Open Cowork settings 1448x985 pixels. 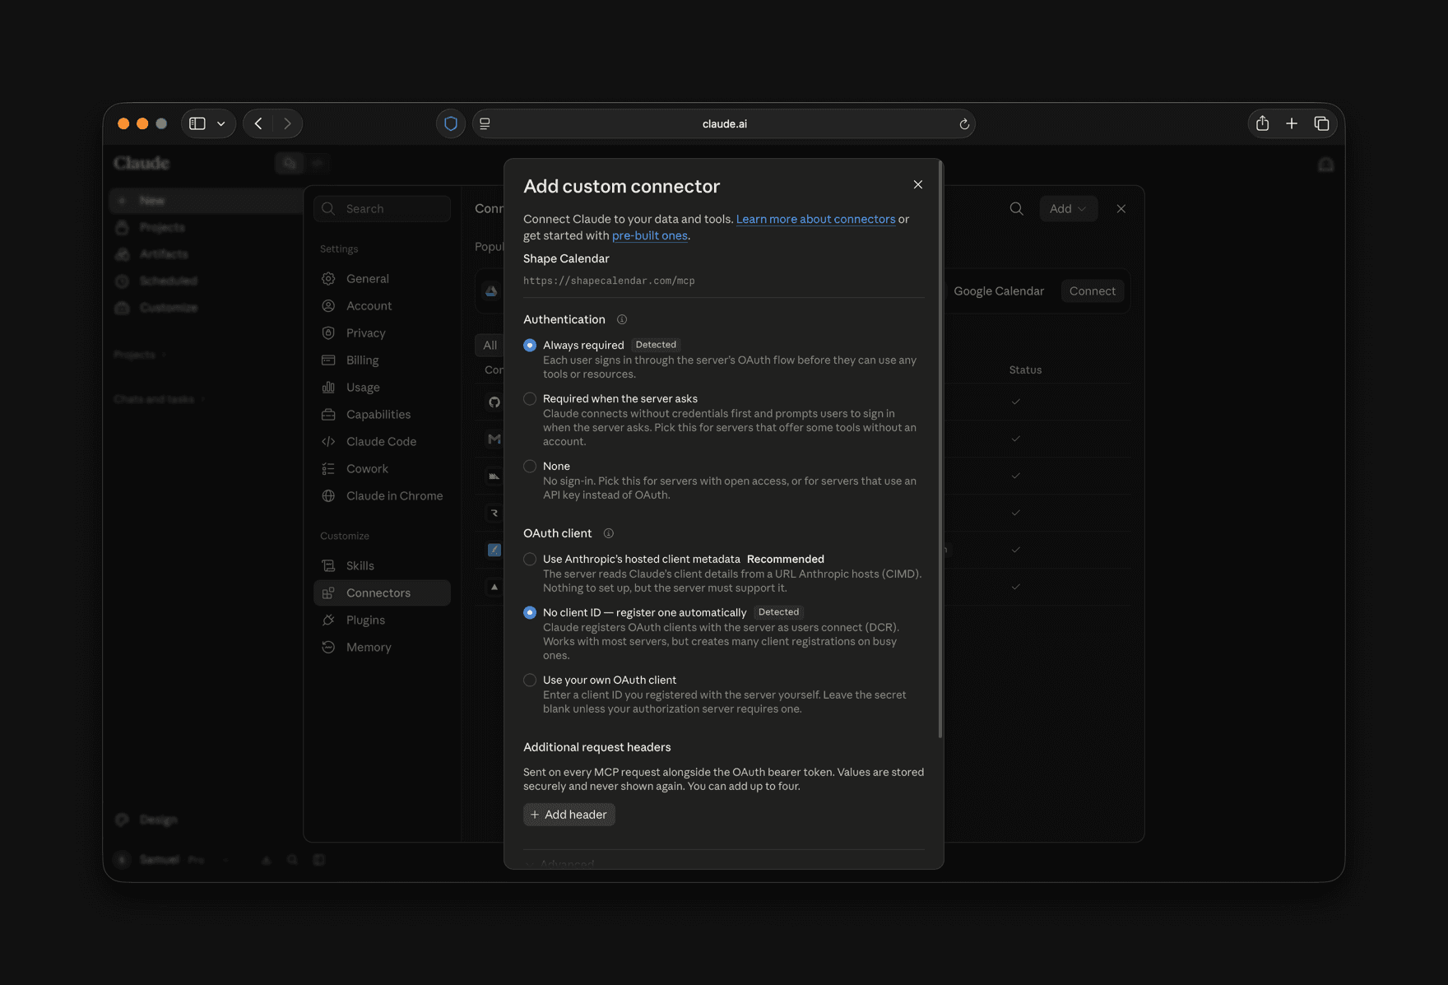click(382, 468)
